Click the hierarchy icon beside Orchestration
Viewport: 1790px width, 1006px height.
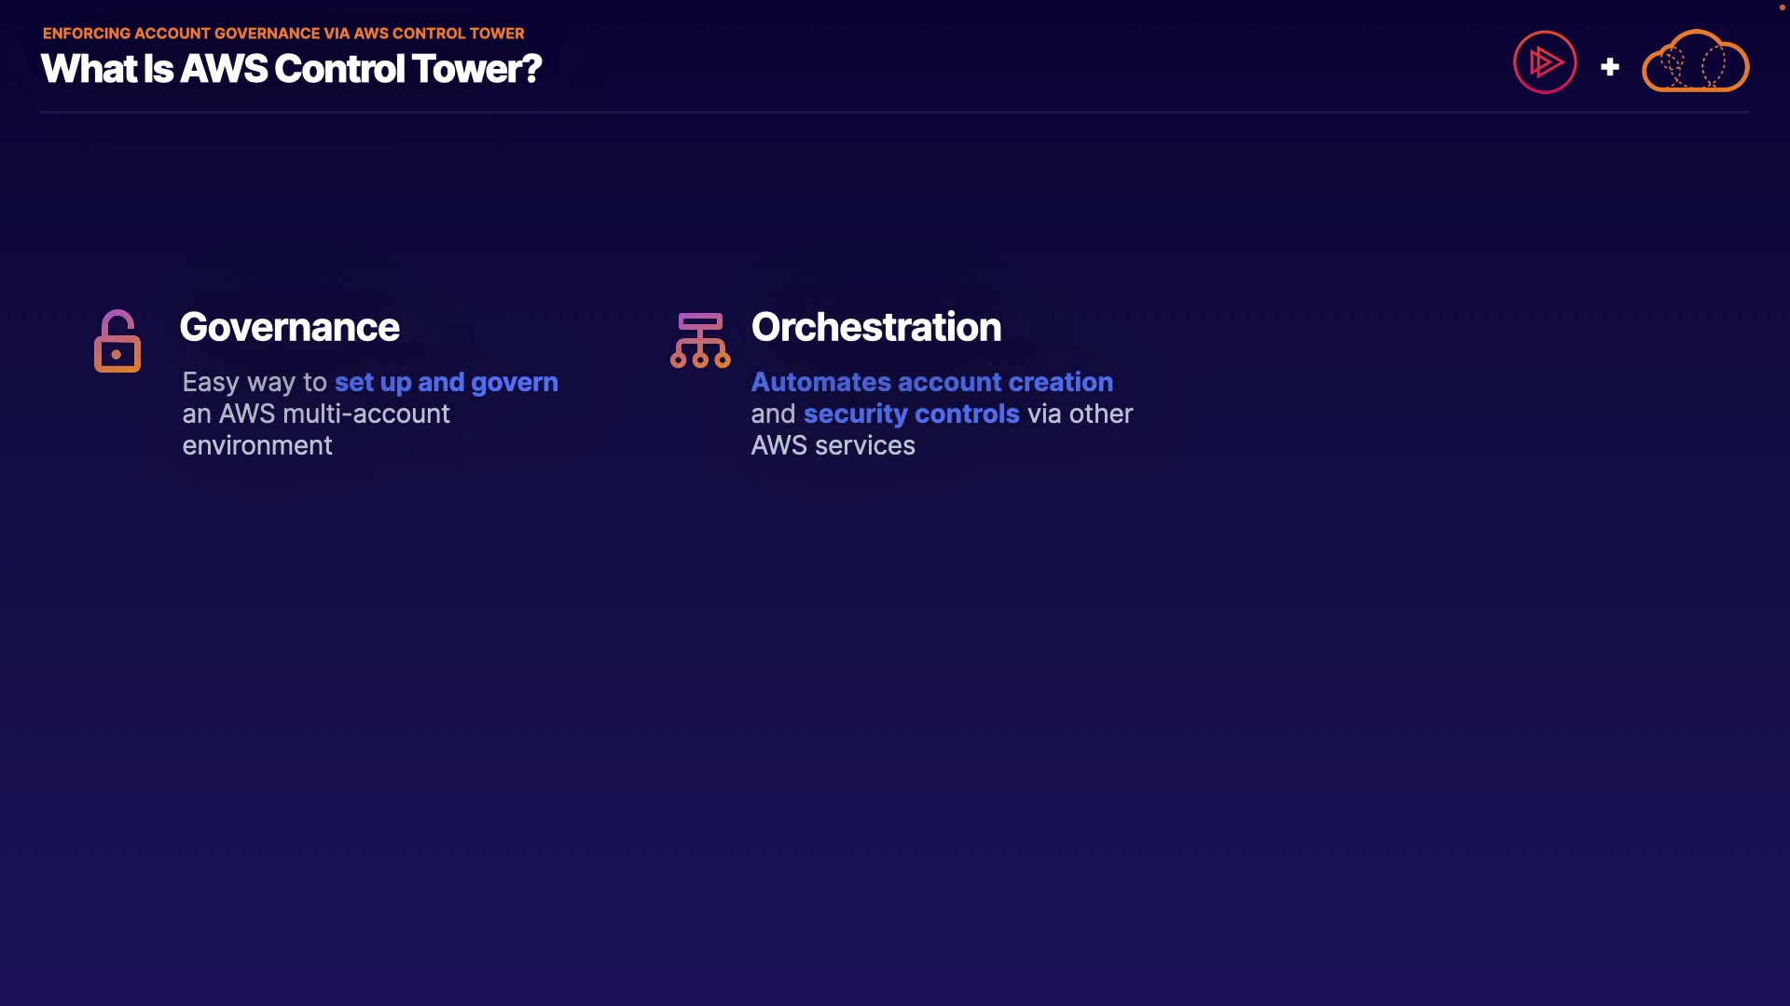point(700,341)
